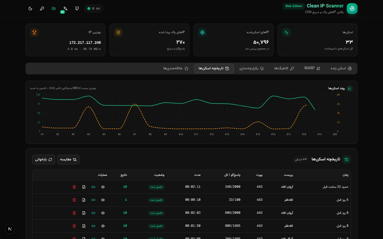Copy link of the 33/100 scan

click(93, 200)
